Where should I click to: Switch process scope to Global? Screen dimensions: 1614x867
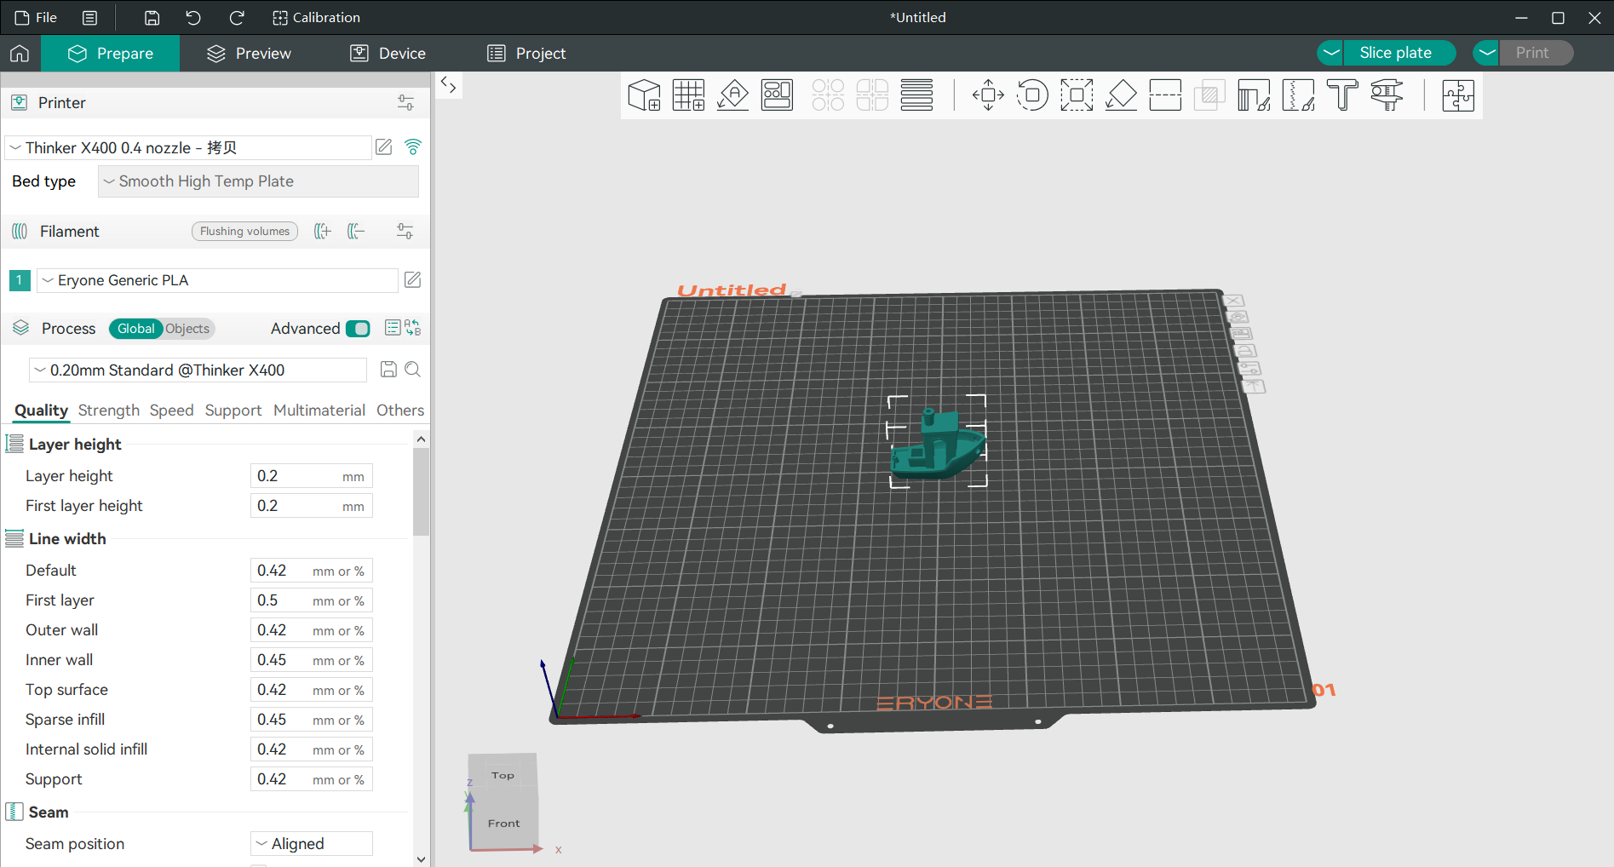[x=135, y=329]
